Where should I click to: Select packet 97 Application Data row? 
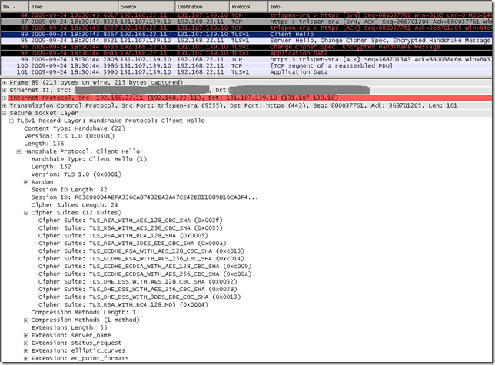(x=246, y=53)
